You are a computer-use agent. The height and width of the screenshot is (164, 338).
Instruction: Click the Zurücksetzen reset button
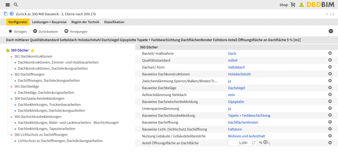45,31
